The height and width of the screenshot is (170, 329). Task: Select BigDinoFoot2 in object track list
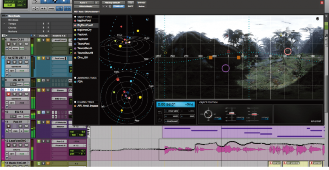pyautogui.click(x=85, y=25)
